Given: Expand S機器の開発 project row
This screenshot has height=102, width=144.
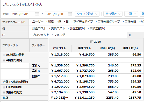Looking at the screenshot, I should pos(4,92).
